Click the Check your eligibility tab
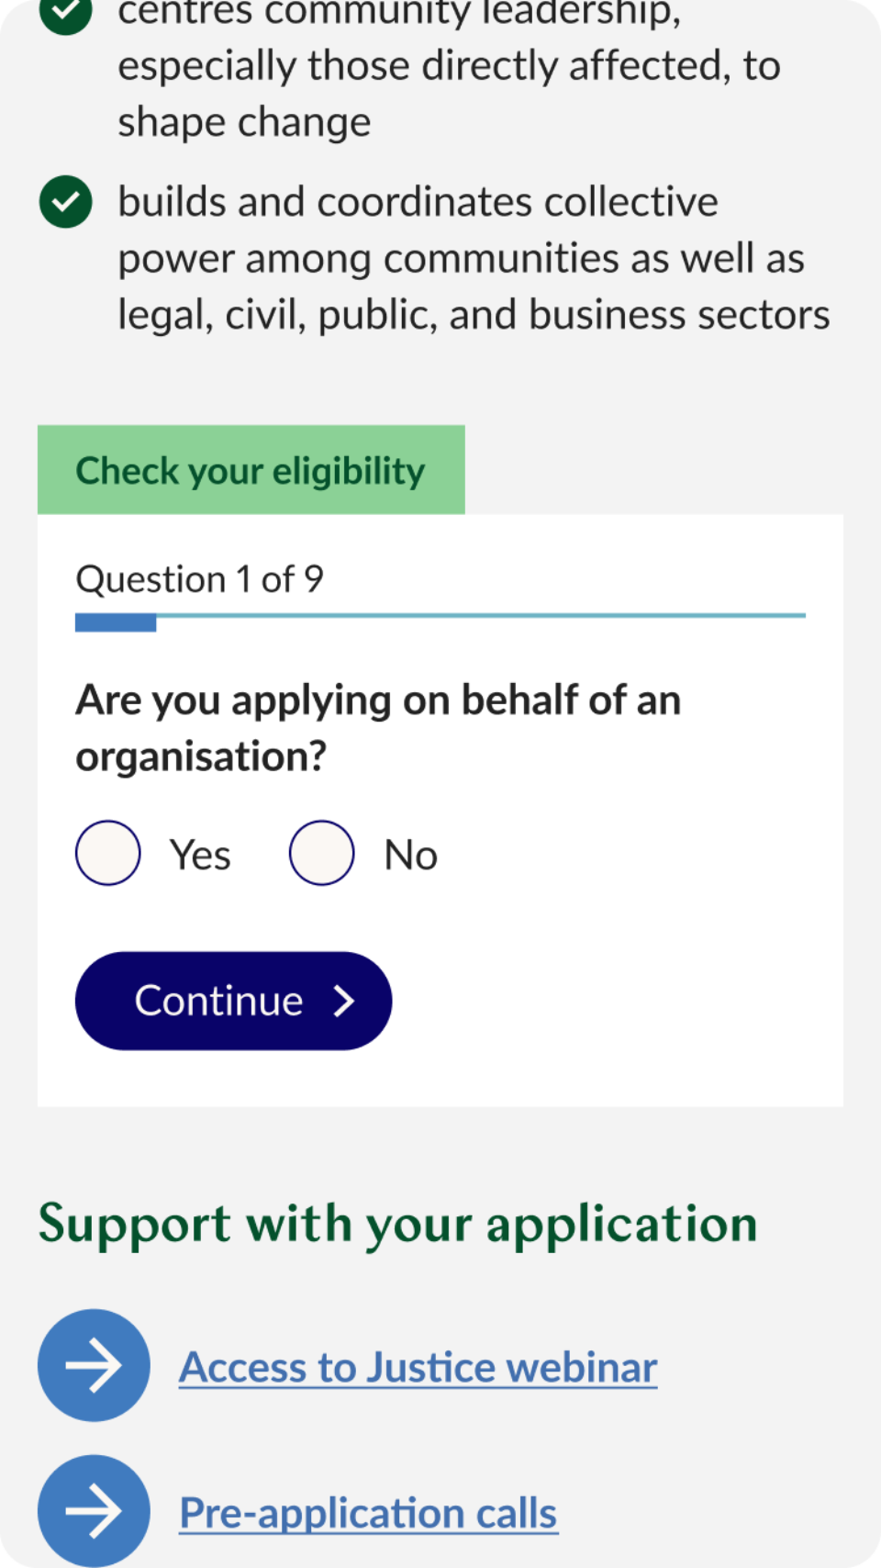Viewport: 881px width, 1568px height. (251, 470)
